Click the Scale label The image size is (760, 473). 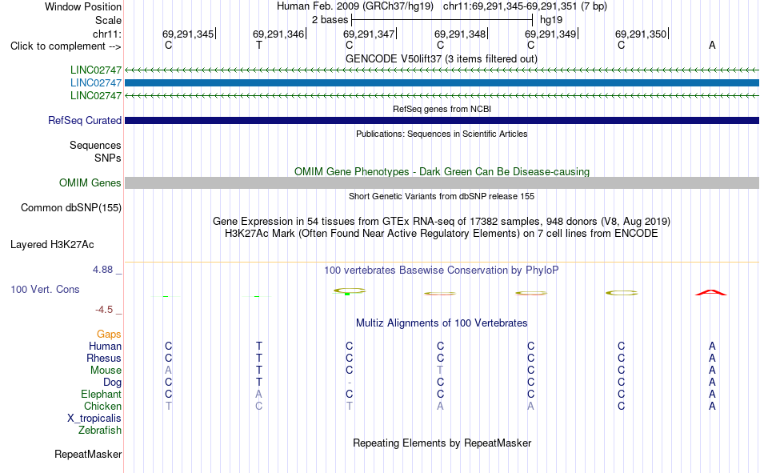109,20
